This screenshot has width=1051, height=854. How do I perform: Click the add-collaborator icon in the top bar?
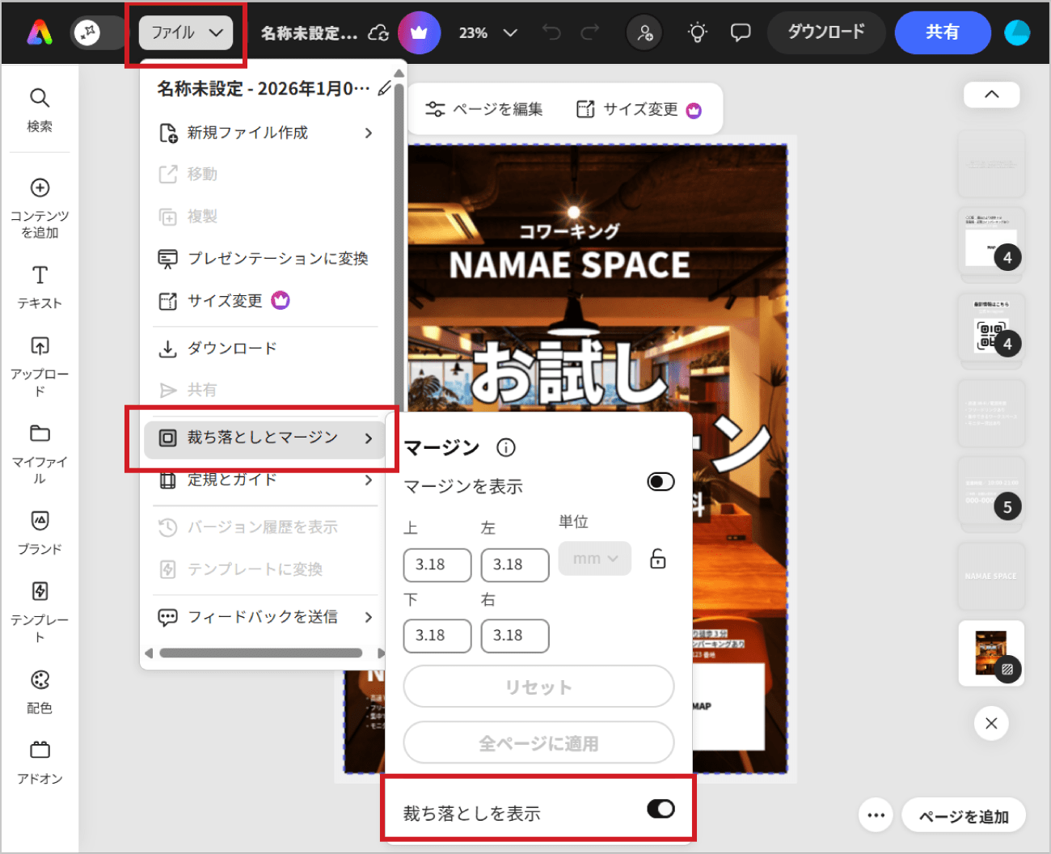(644, 32)
